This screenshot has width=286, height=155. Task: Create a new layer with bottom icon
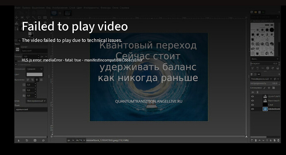pos(252,140)
